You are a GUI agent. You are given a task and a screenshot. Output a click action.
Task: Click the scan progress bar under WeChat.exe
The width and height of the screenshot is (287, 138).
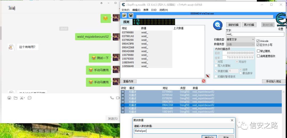click(205, 17)
